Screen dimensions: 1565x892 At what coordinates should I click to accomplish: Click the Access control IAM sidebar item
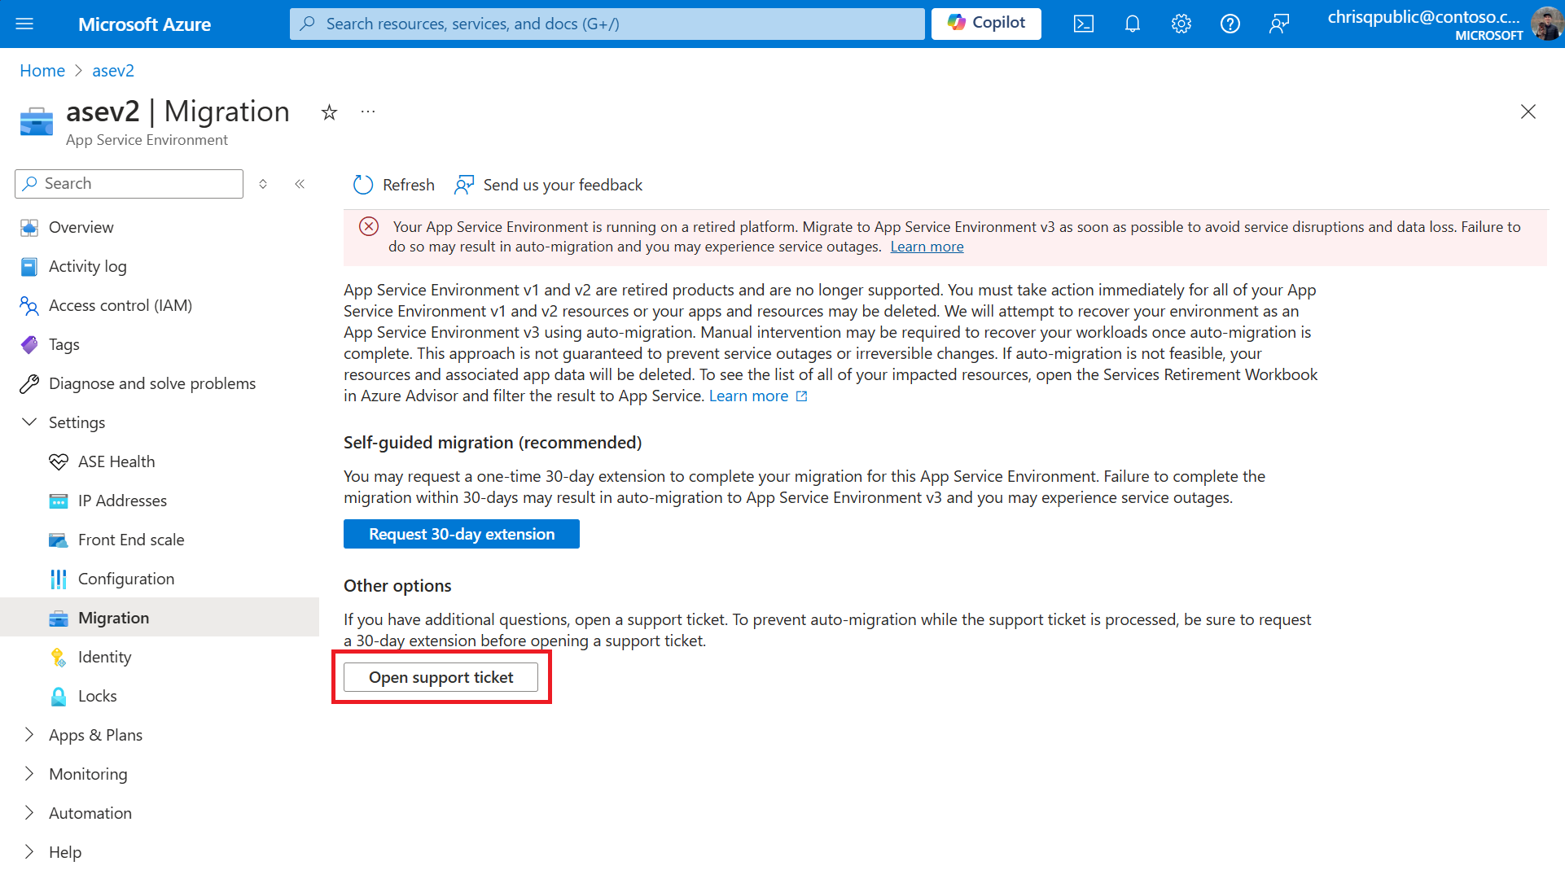(x=121, y=304)
